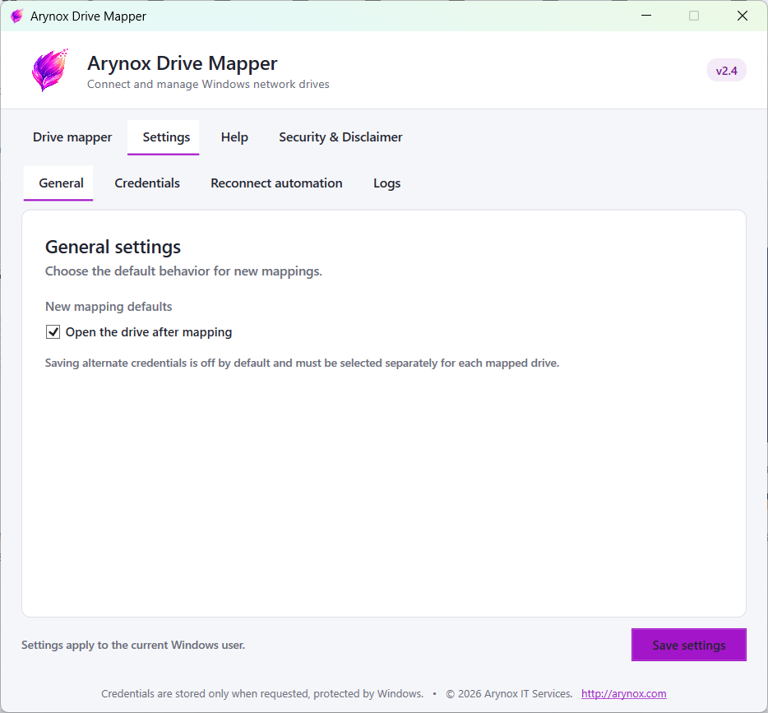Screen dimensions: 768x713
Task: Click 'Connect and manage Windows network drives' subtitle
Action: (x=208, y=84)
